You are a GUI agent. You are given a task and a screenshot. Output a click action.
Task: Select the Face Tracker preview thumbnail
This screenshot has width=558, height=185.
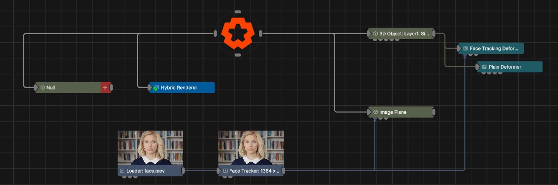251,147
